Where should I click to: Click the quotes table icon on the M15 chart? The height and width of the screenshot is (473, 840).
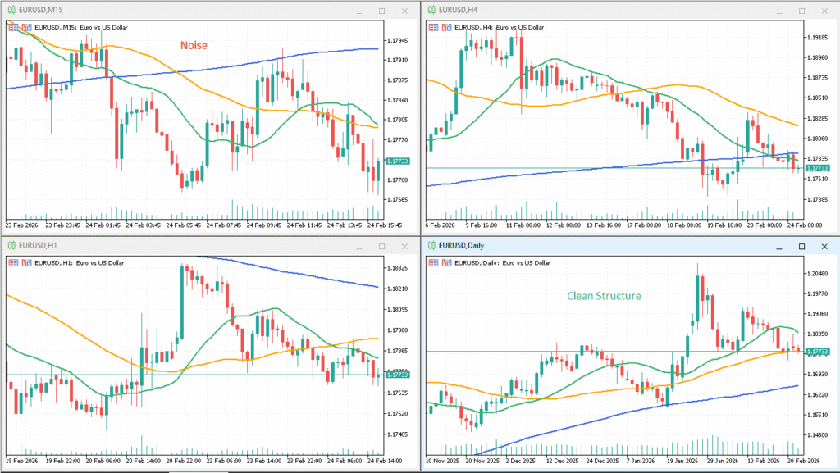[13, 26]
